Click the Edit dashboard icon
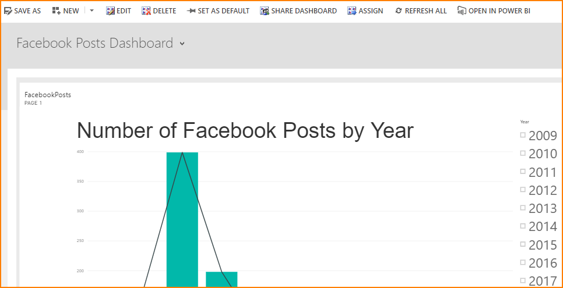Image resolution: width=563 pixels, height=288 pixels. coord(110,11)
